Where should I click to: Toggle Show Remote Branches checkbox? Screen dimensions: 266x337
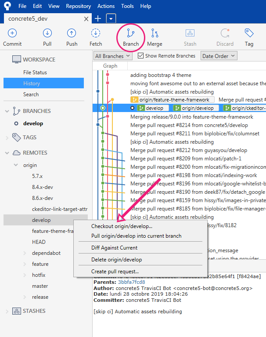(141, 56)
